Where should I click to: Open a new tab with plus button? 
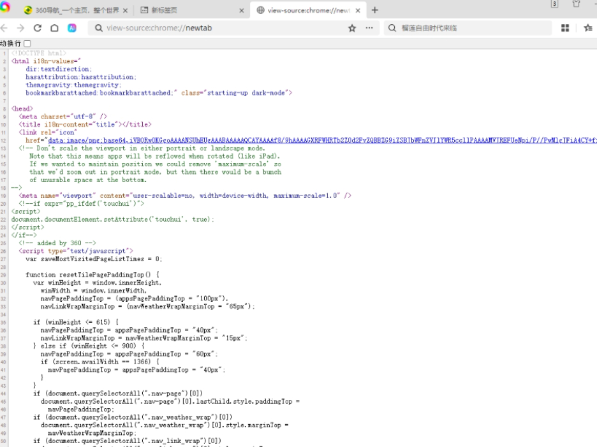[x=375, y=10]
